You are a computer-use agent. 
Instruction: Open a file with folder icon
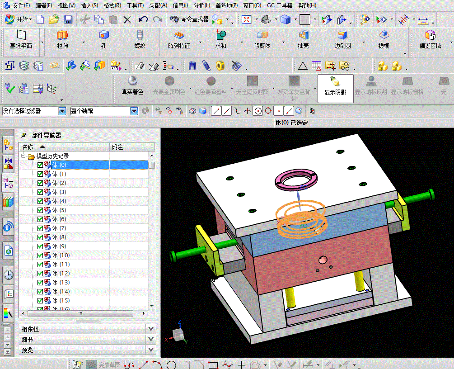(54, 19)
